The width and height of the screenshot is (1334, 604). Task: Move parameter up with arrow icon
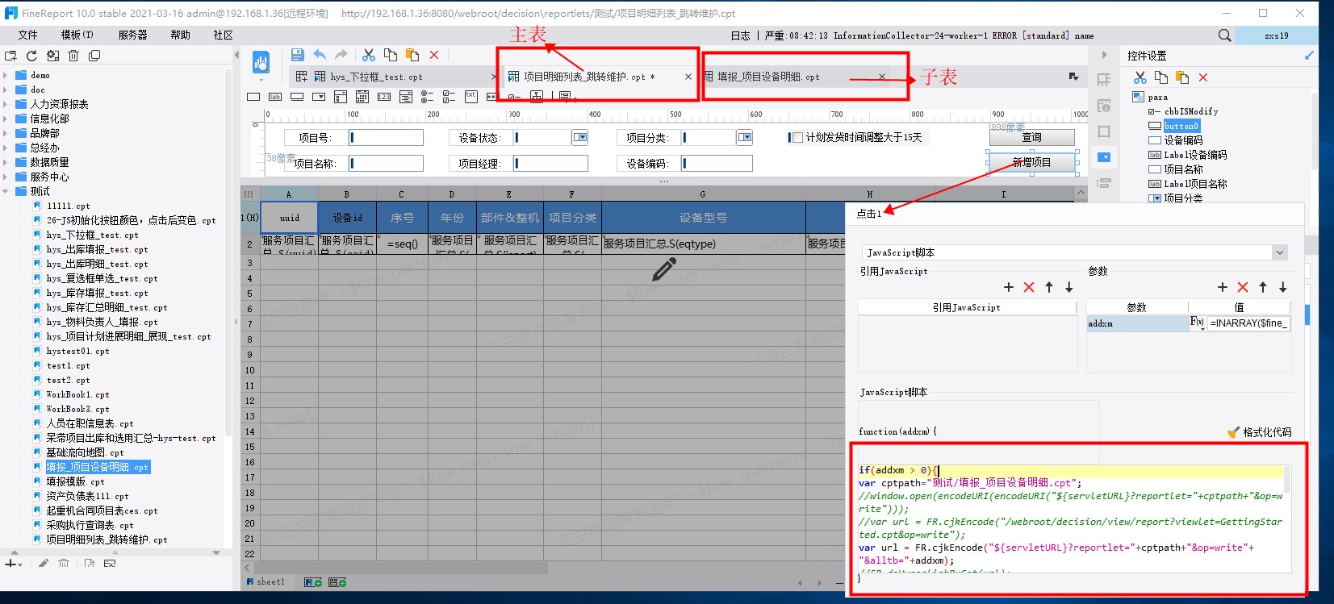click(x=1263, y=287)
